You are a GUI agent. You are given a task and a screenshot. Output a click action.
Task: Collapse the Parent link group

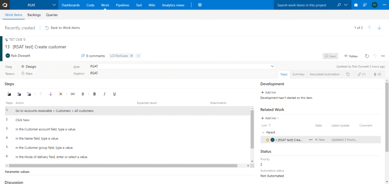click(263, 132)
